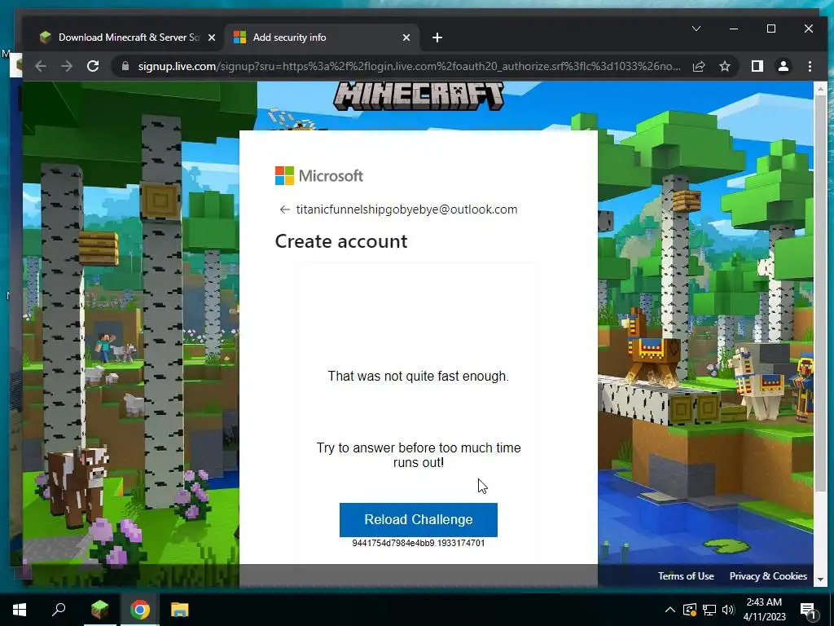Click the scrollbar up arrow
834x626 pixels.
(819, 88)
